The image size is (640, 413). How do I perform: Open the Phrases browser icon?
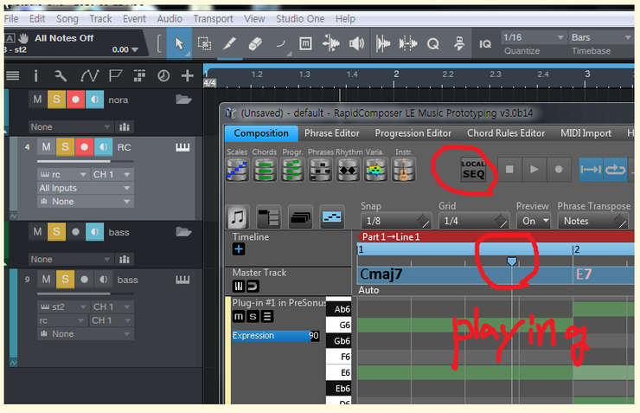pyautogui.click(x=320, y=170)
